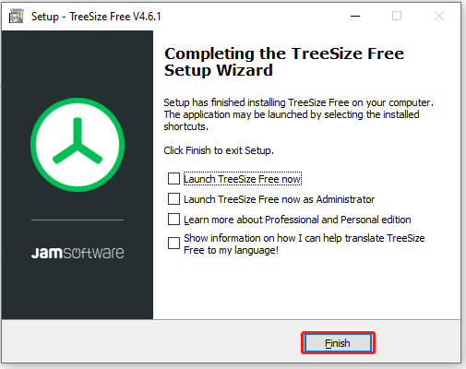
Task: Enable the launch as Administrator checkbox
Action: pos(173,199)
